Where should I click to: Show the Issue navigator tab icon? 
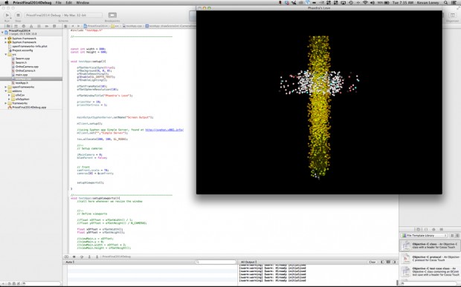tap(31, 26)
